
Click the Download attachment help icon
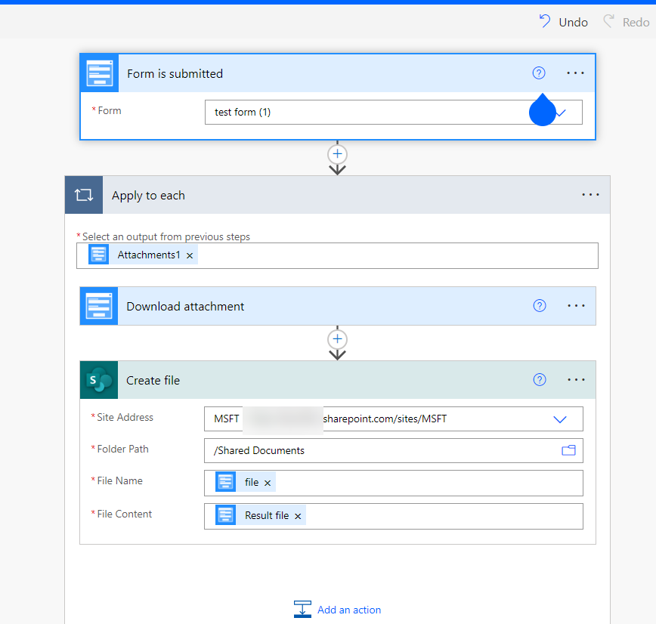[539, 306]
